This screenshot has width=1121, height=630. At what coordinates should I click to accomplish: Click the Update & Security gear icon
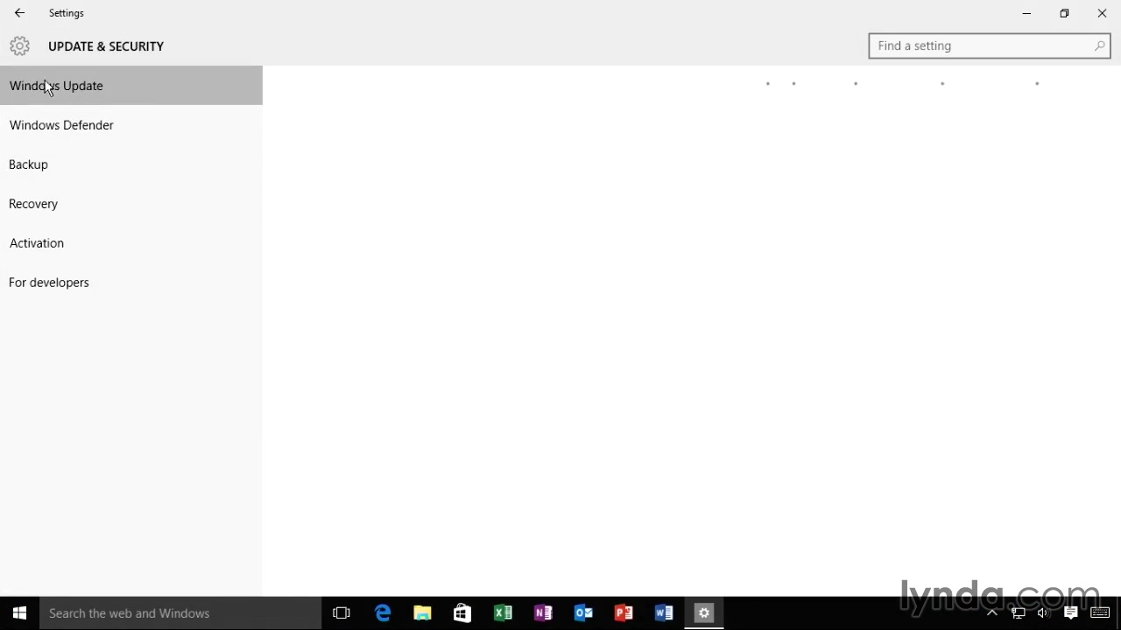pos(19,46)
